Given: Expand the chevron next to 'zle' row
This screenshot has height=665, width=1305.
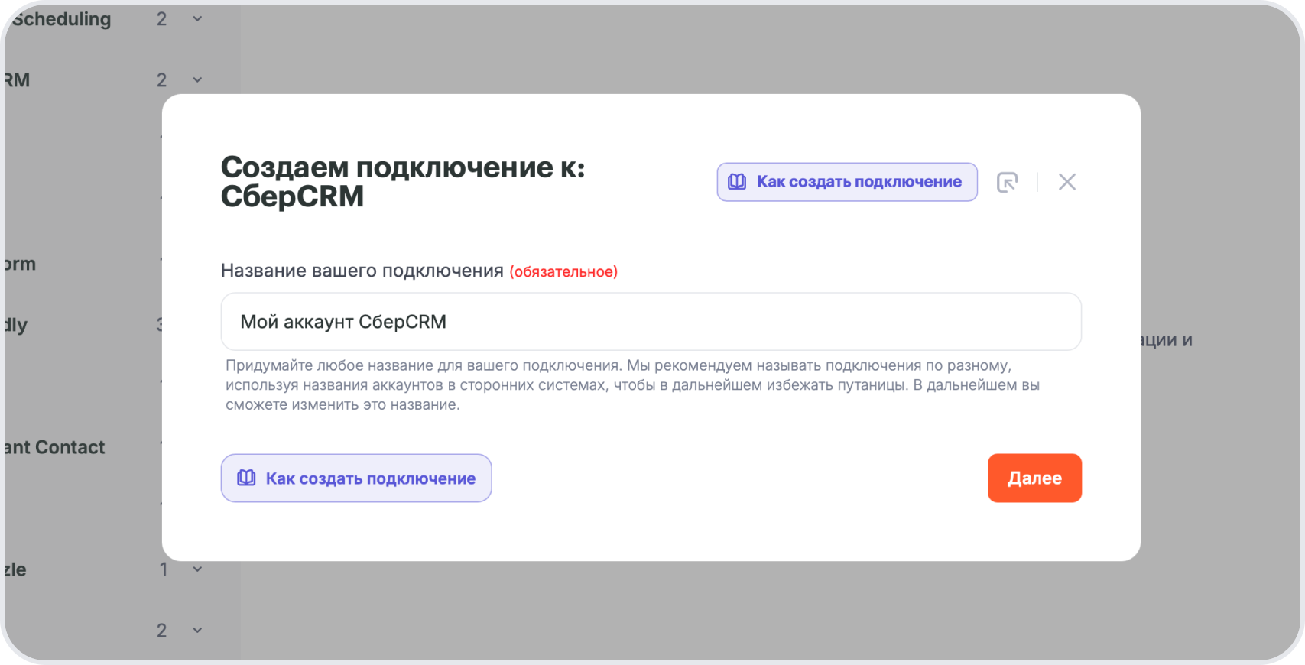Looking at the screenshot, I should point(197,569).
